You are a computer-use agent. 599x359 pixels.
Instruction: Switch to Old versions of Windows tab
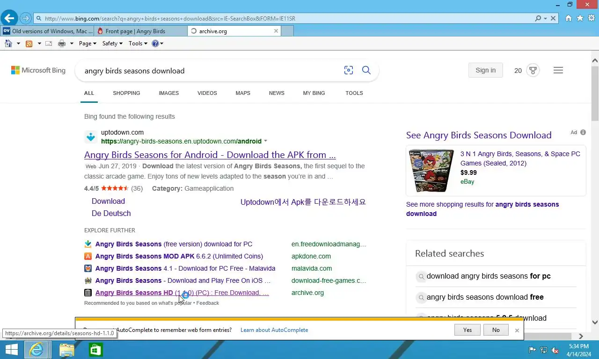pos(47,31)
